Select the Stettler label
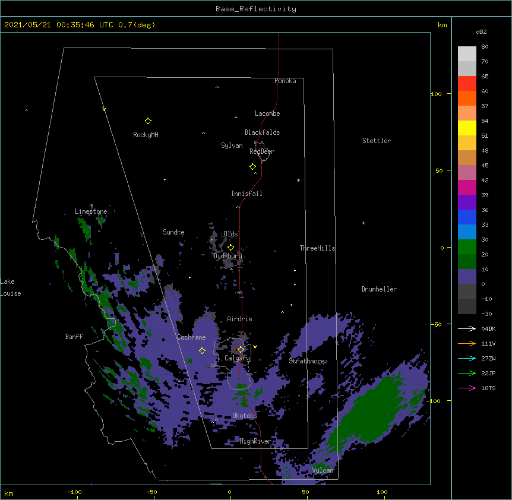The width and height of the screenshot is (512, 500). tap(377, 141)
